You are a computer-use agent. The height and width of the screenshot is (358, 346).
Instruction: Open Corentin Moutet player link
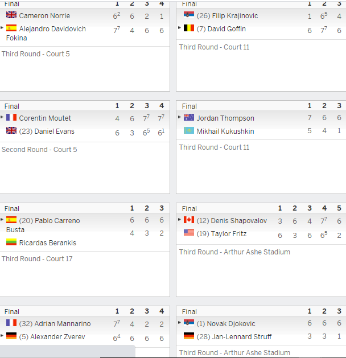point(45,118)
